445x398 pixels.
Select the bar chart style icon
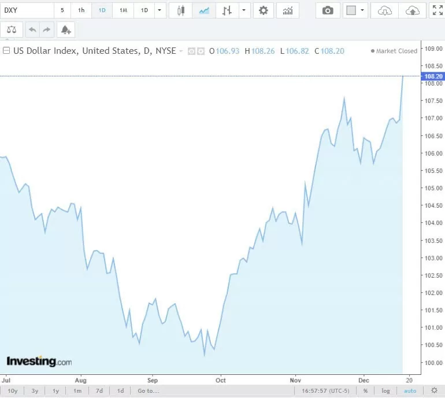227,10
